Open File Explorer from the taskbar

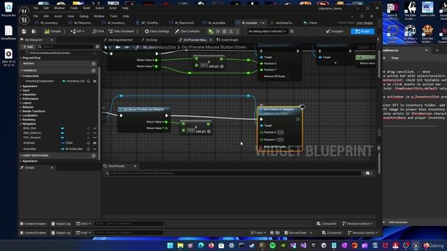click(180, 245)
